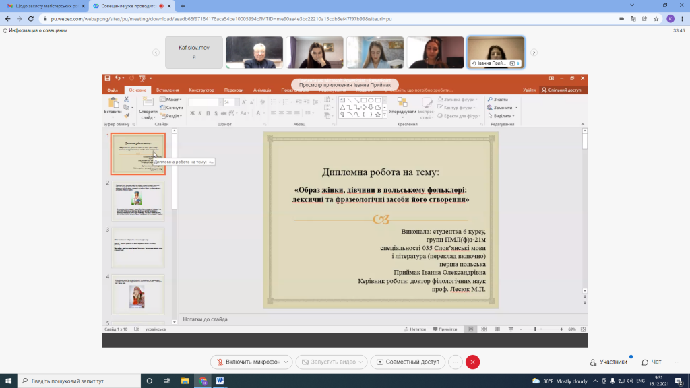Viewport: 690px width, 388px height.
Task: Switch to slide sorter view icon
Action: tap(484, 329)
